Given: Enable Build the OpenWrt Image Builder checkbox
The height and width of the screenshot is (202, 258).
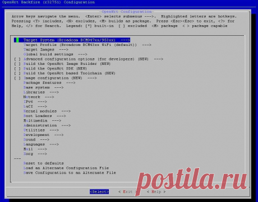Looking at the screenshot, I should click(17, 64).
